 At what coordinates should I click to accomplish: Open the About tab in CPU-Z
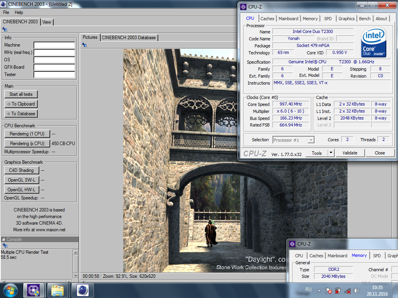[x=381, y=19]
